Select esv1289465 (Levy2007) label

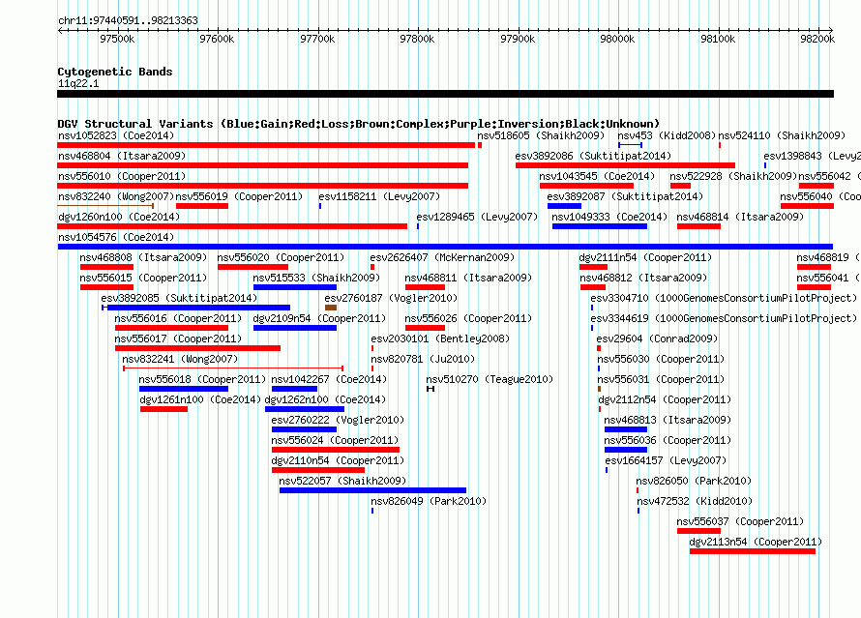477,217
